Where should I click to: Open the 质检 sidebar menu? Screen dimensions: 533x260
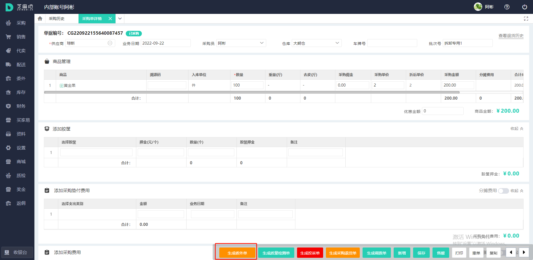(x=17, y=176)
